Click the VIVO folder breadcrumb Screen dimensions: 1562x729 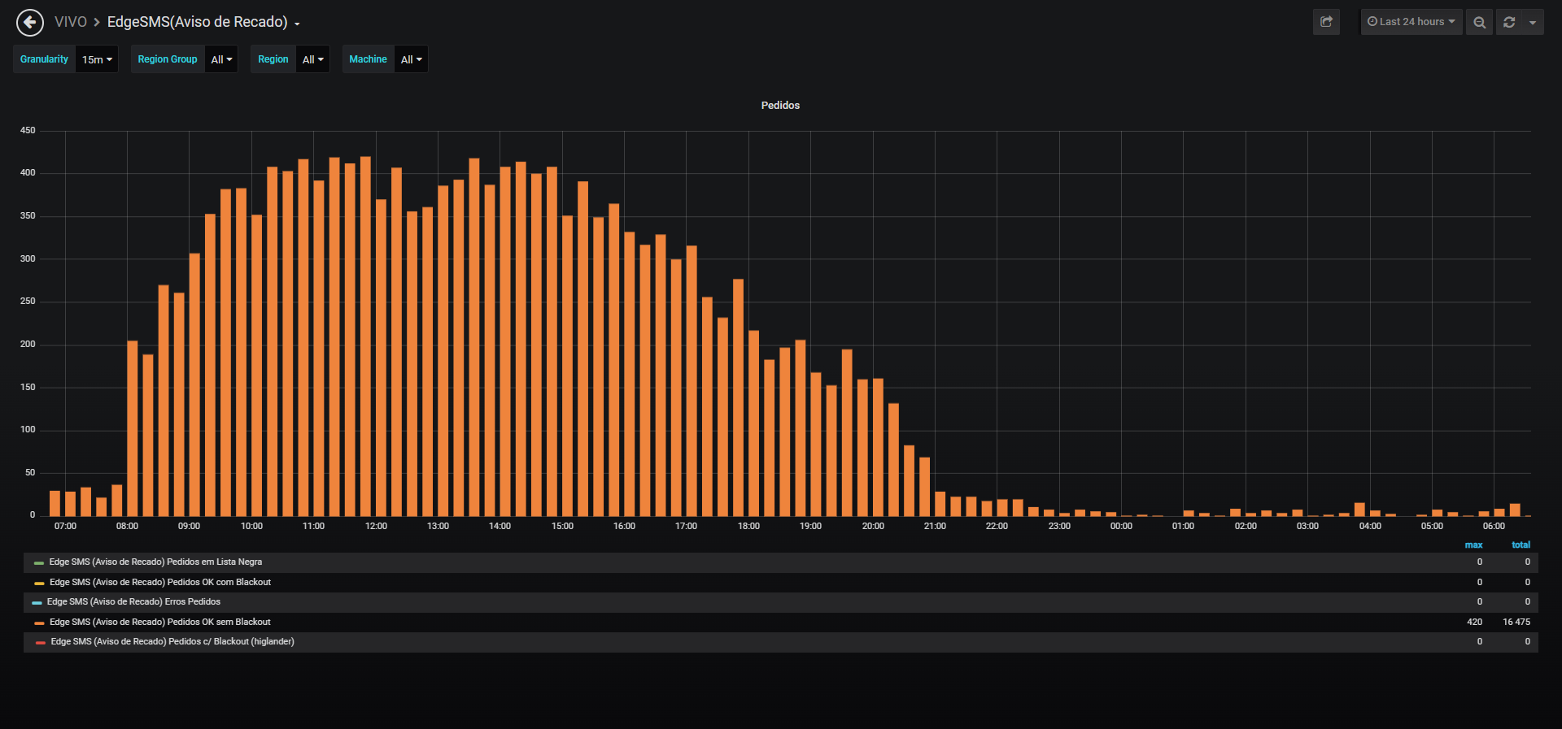(71, 22)
